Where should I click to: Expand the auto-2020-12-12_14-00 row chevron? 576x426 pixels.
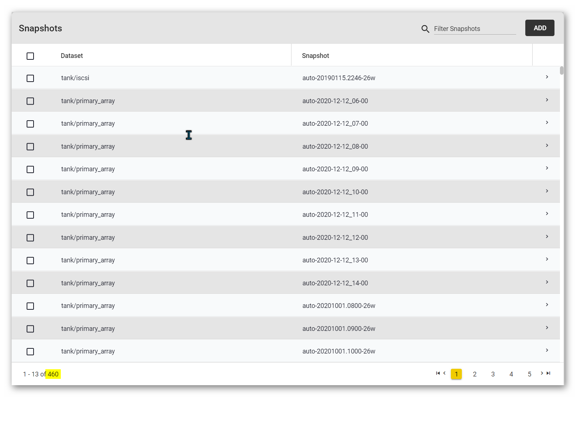click(x=547, y=282)
